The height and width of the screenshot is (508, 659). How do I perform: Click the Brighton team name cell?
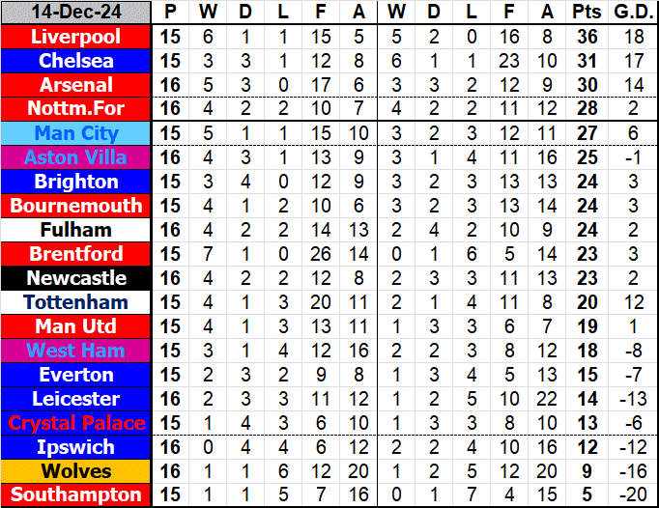point(76,182)
